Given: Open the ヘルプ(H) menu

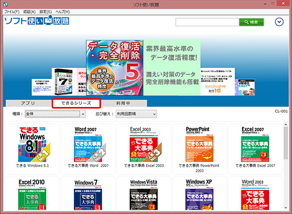Looking at the screenshot, I should click(x=63, y=11).
